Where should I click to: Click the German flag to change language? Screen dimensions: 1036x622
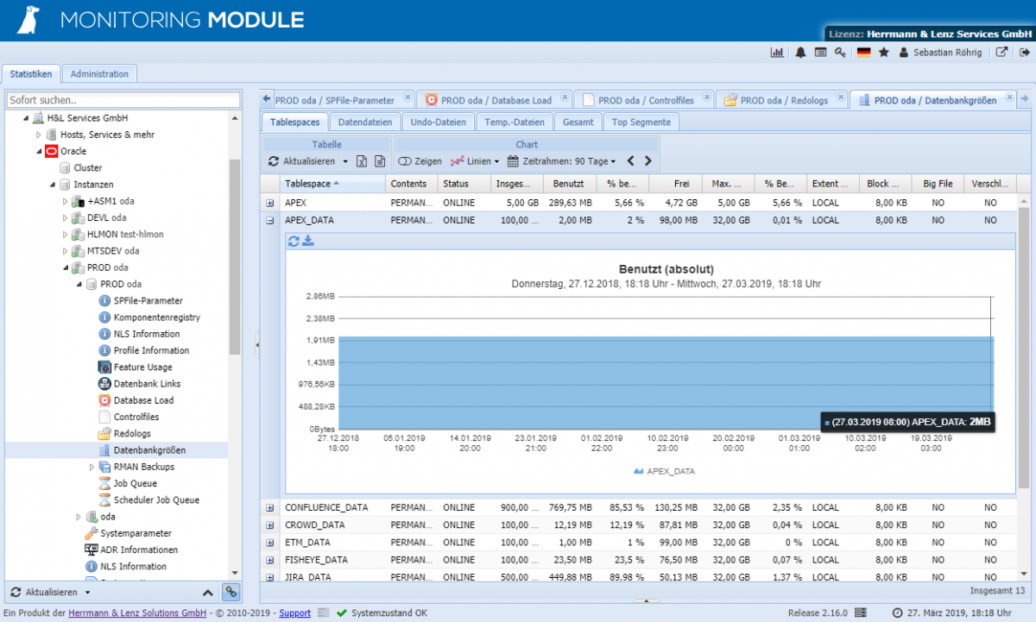863,52
